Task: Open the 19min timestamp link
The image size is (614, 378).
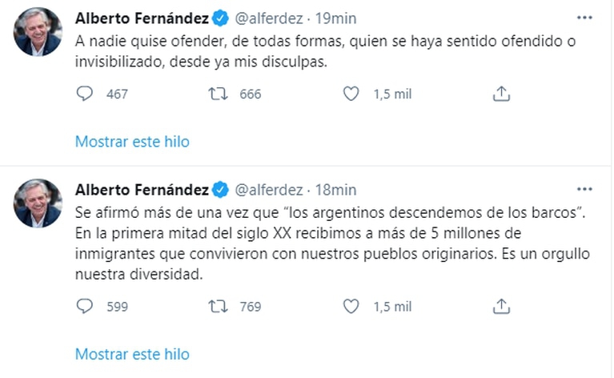Action: click(336, 18)
